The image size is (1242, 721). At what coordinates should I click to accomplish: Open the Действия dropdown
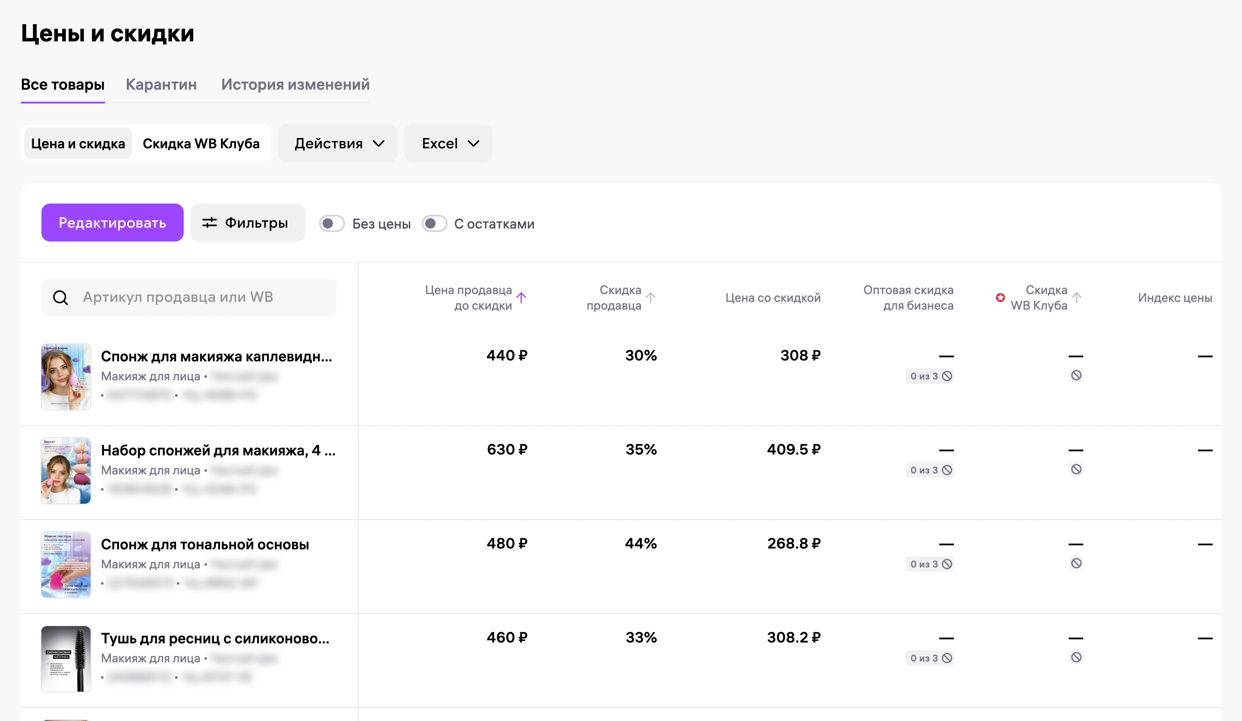pyautogui.click(x=338, y=144)
